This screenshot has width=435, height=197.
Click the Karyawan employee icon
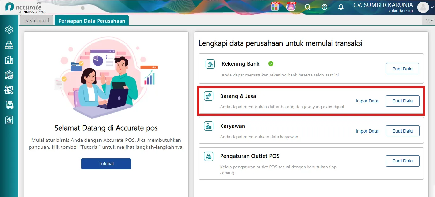pos(209,126)
